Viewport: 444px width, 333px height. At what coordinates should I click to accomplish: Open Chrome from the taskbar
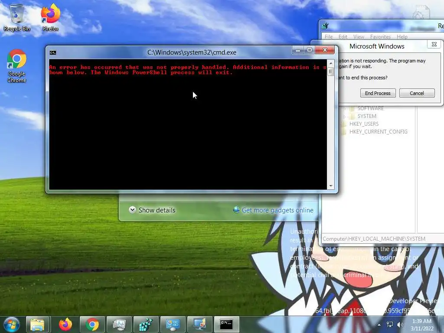[92, 324]
